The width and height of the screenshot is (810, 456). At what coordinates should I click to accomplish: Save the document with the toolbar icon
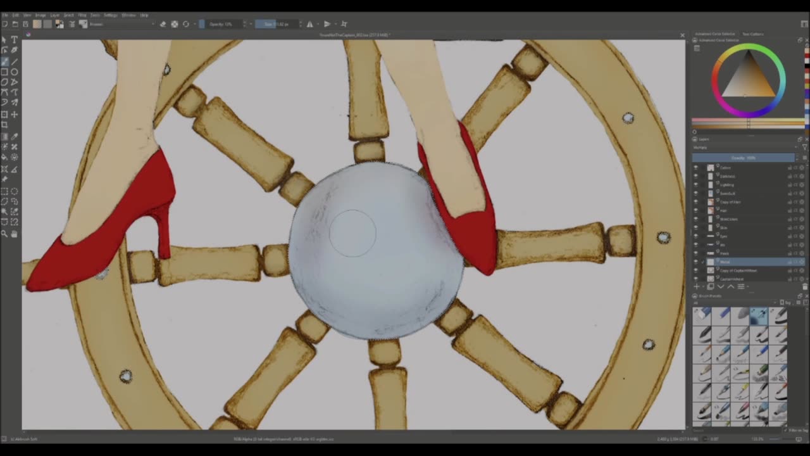tap(25, 24)
